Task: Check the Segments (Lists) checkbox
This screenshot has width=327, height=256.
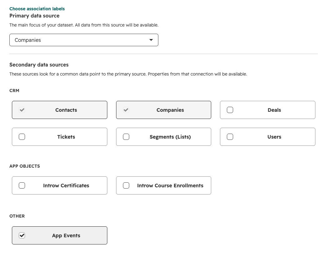Action: coord(126,137)
